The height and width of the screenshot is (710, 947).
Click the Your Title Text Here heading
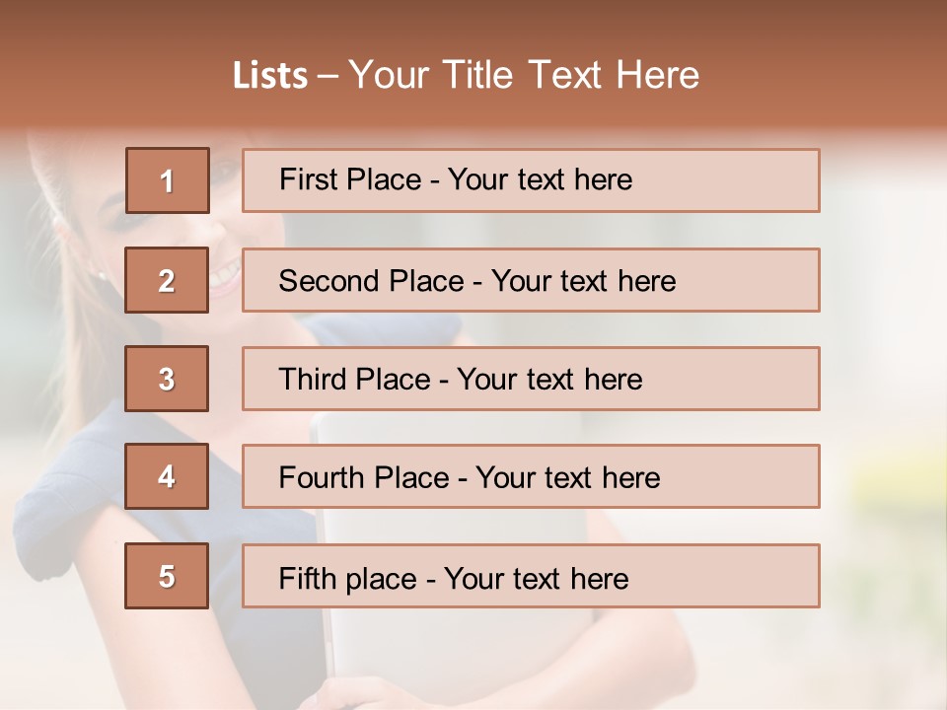524,75
